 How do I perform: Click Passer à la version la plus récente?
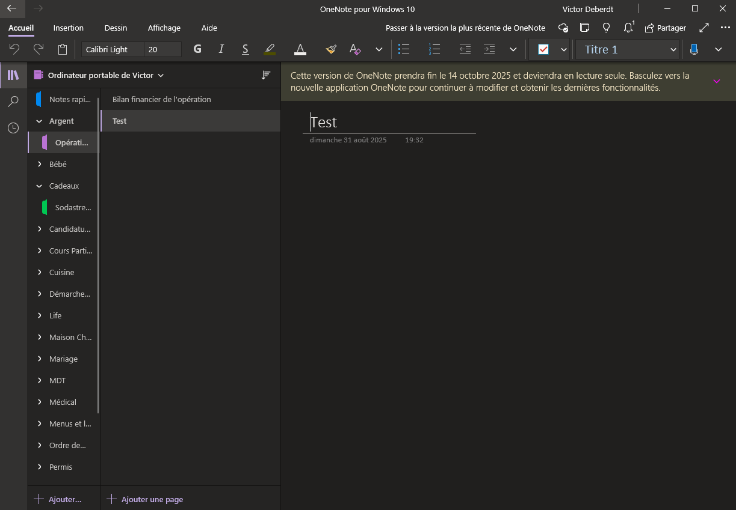tap(465, 28)
